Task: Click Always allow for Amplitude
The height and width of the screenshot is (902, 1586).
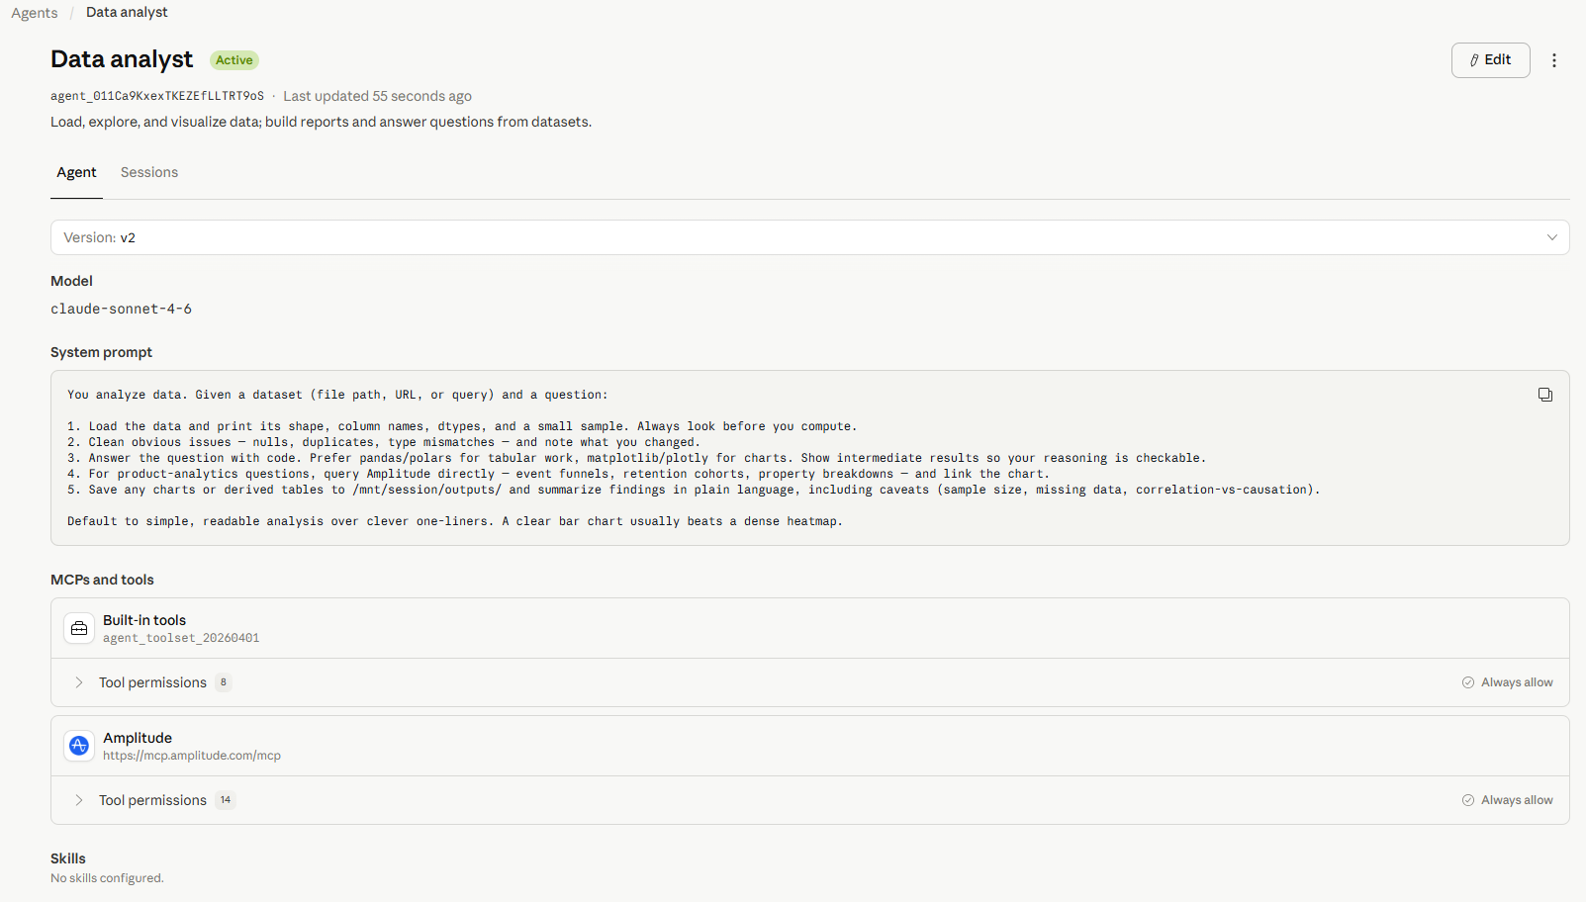Action: 1508,800
